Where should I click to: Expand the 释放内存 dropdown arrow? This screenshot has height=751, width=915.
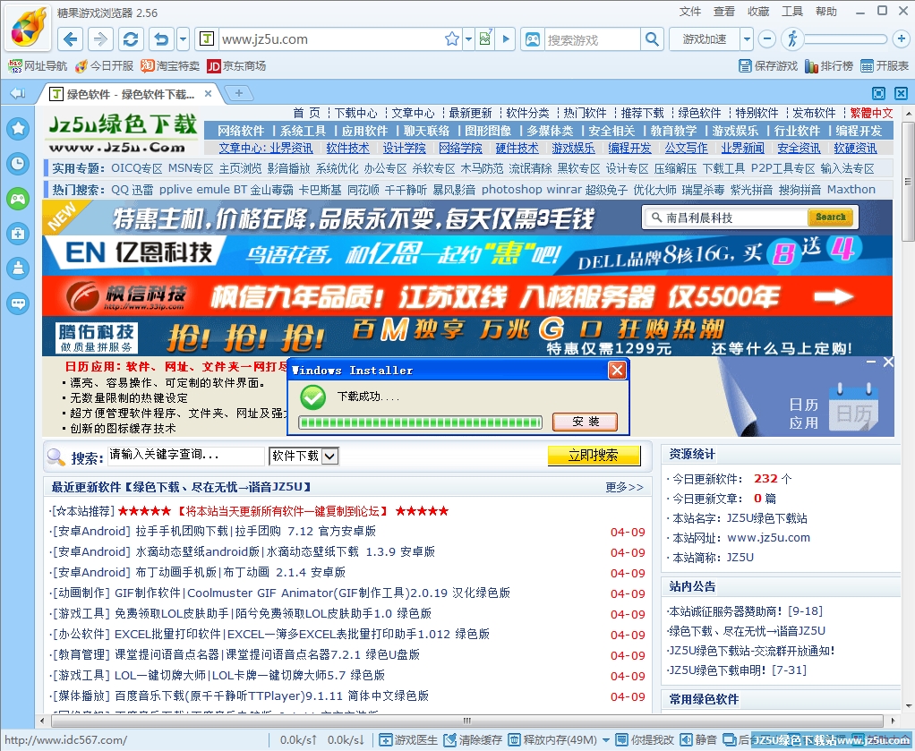coord(606,740)
